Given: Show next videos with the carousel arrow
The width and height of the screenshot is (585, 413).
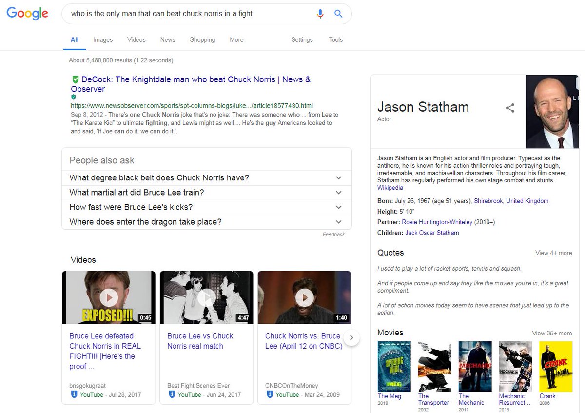Looking at the screenshot, I should [351, 338].
